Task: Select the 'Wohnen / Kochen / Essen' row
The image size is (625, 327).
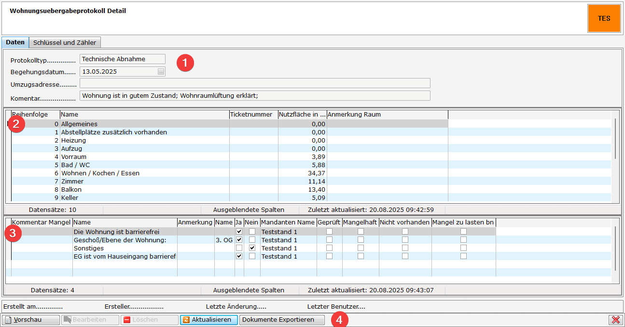Action: click(100, 173)
